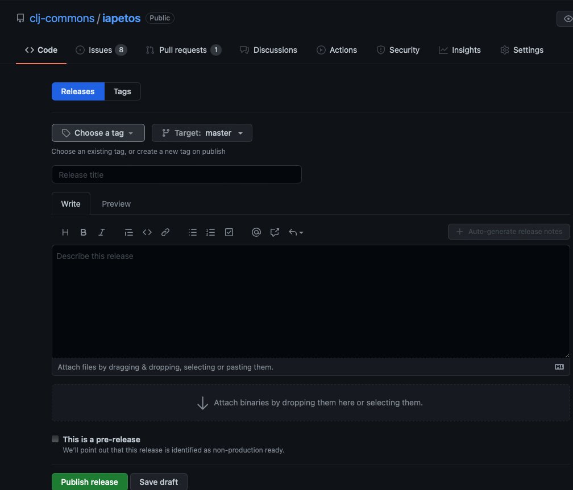The width and height of the screenshot is (573, 490).
Task: Insert a code snippet with the code icon
Action: tap(147, 232)
